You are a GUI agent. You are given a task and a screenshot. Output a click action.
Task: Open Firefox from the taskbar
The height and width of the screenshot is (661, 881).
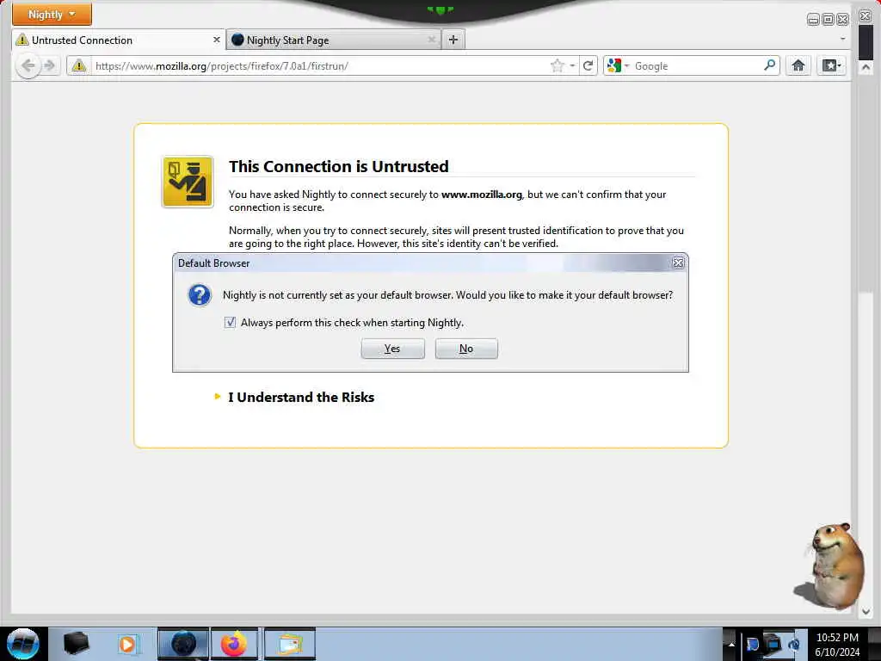234,644
